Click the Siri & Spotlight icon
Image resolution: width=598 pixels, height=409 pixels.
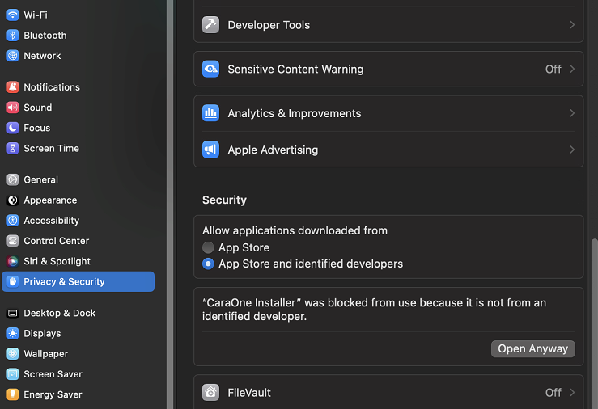click(13, 261)
